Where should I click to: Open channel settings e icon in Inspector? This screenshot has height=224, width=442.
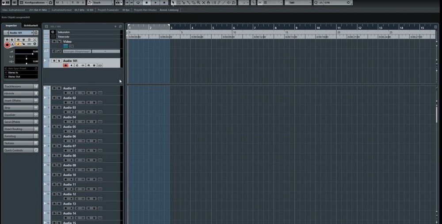pos(36,33)
